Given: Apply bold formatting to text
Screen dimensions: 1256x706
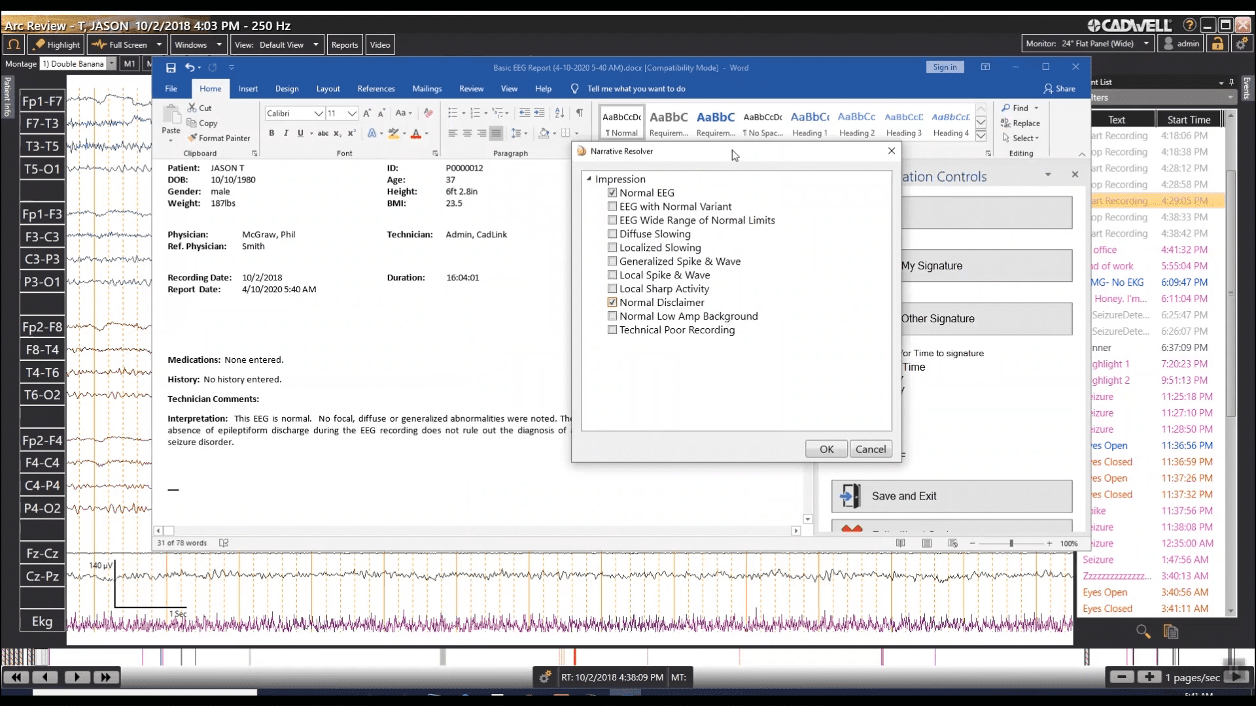Looking at the screenshot, I should 271,133.
